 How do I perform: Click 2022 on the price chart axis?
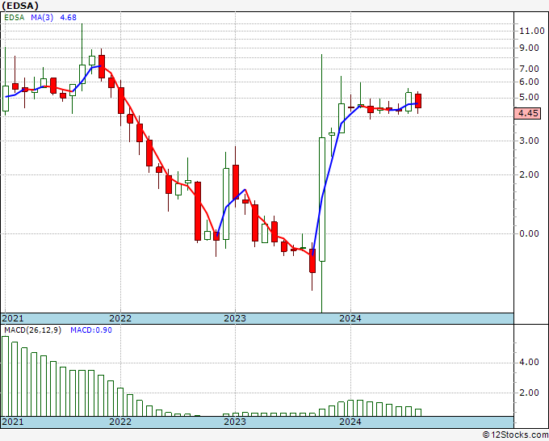(120, 318)
